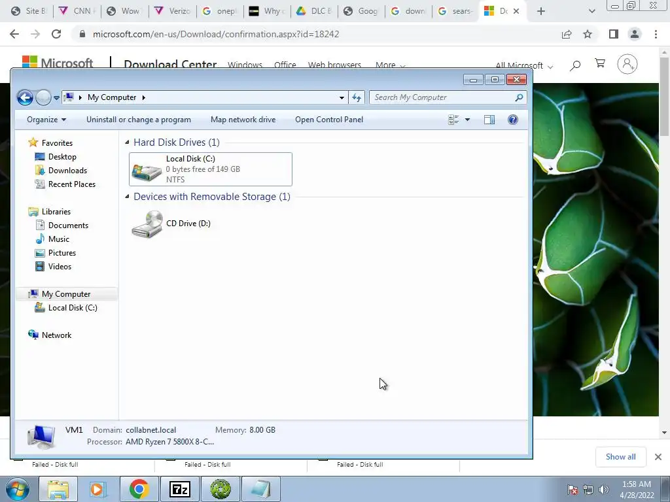Viewport: 670px width, 502px height.
Task: Open recent locations dropdown beside forward arrow
Action: pos(56,98)
